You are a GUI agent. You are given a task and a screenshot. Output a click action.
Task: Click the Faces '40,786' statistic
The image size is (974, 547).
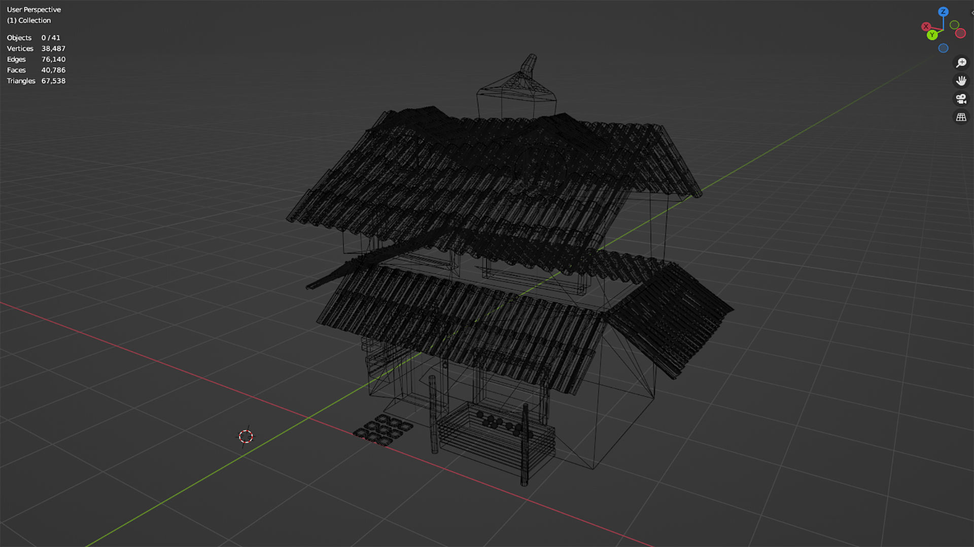point(53,70)
